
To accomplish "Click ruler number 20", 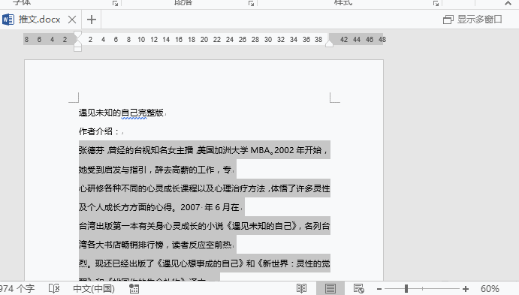I will [x=204, y=40].
